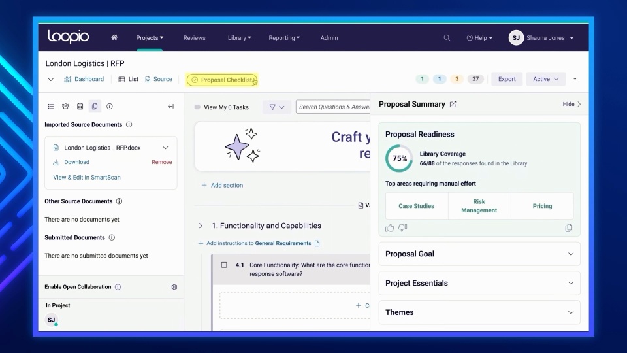
Task: Expand section 1 Functionality and Capabilities
Action: (x=201, y=226)
